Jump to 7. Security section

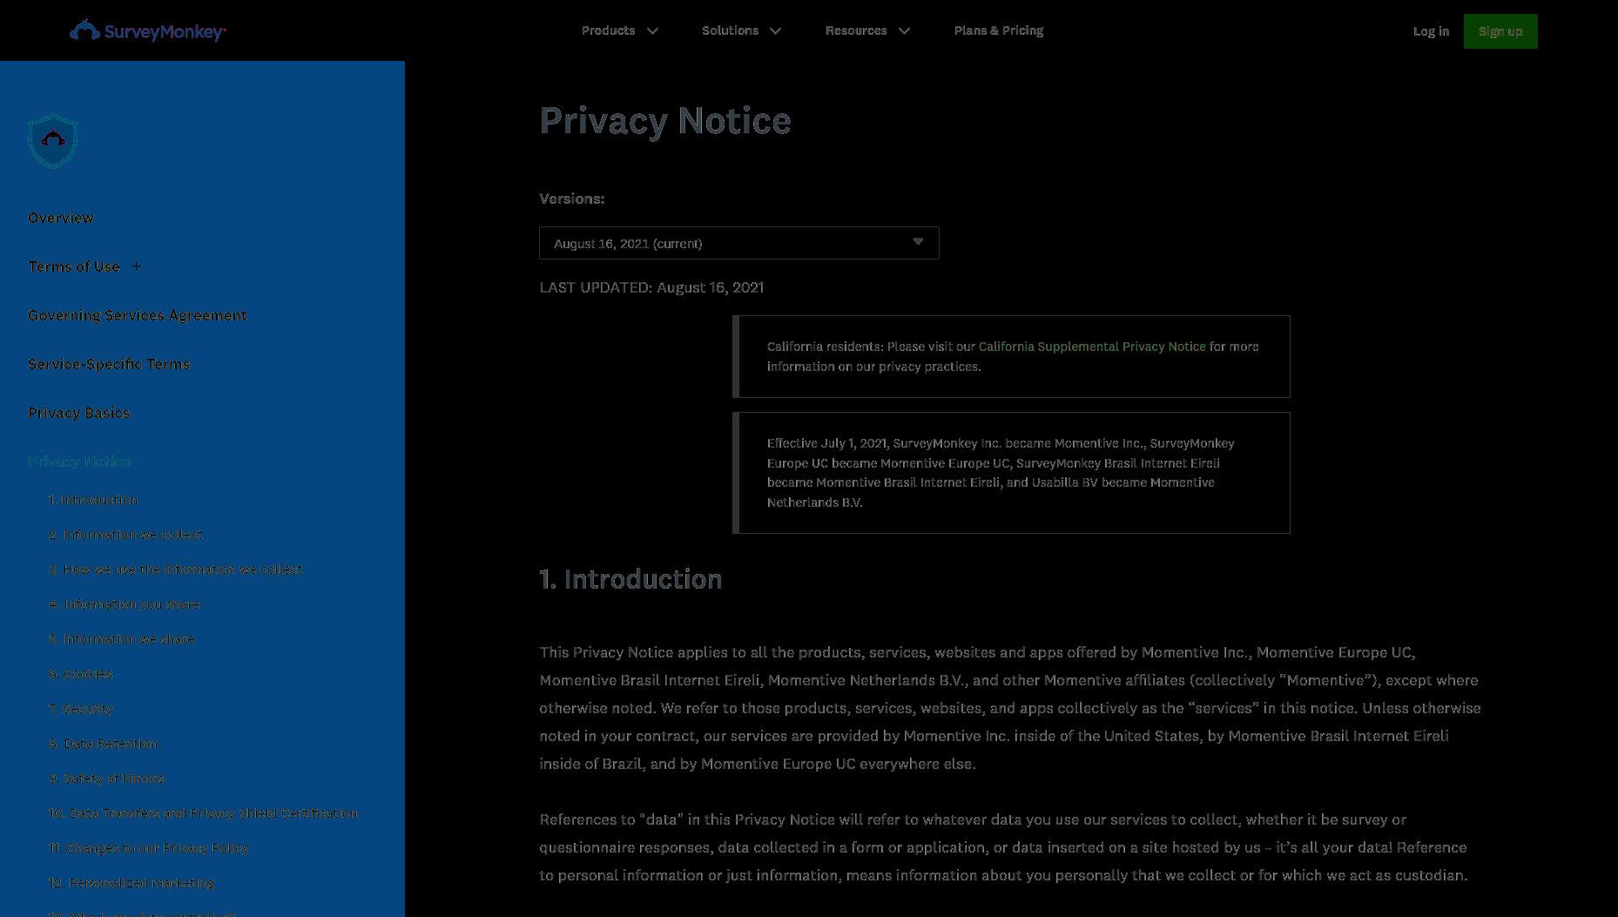[81, 709]
